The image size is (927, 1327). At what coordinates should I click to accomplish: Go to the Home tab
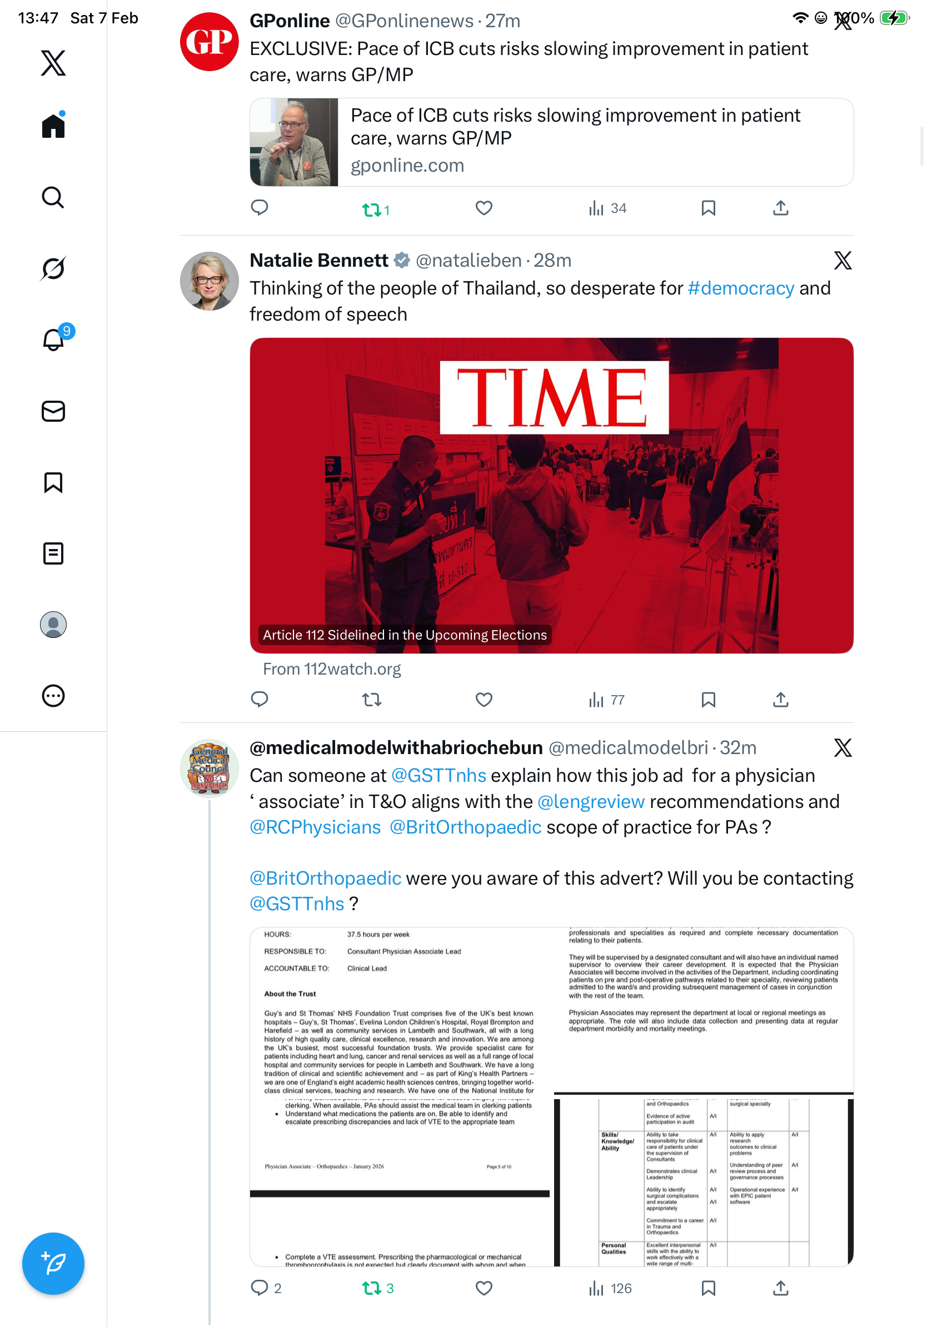click(53, 125)
